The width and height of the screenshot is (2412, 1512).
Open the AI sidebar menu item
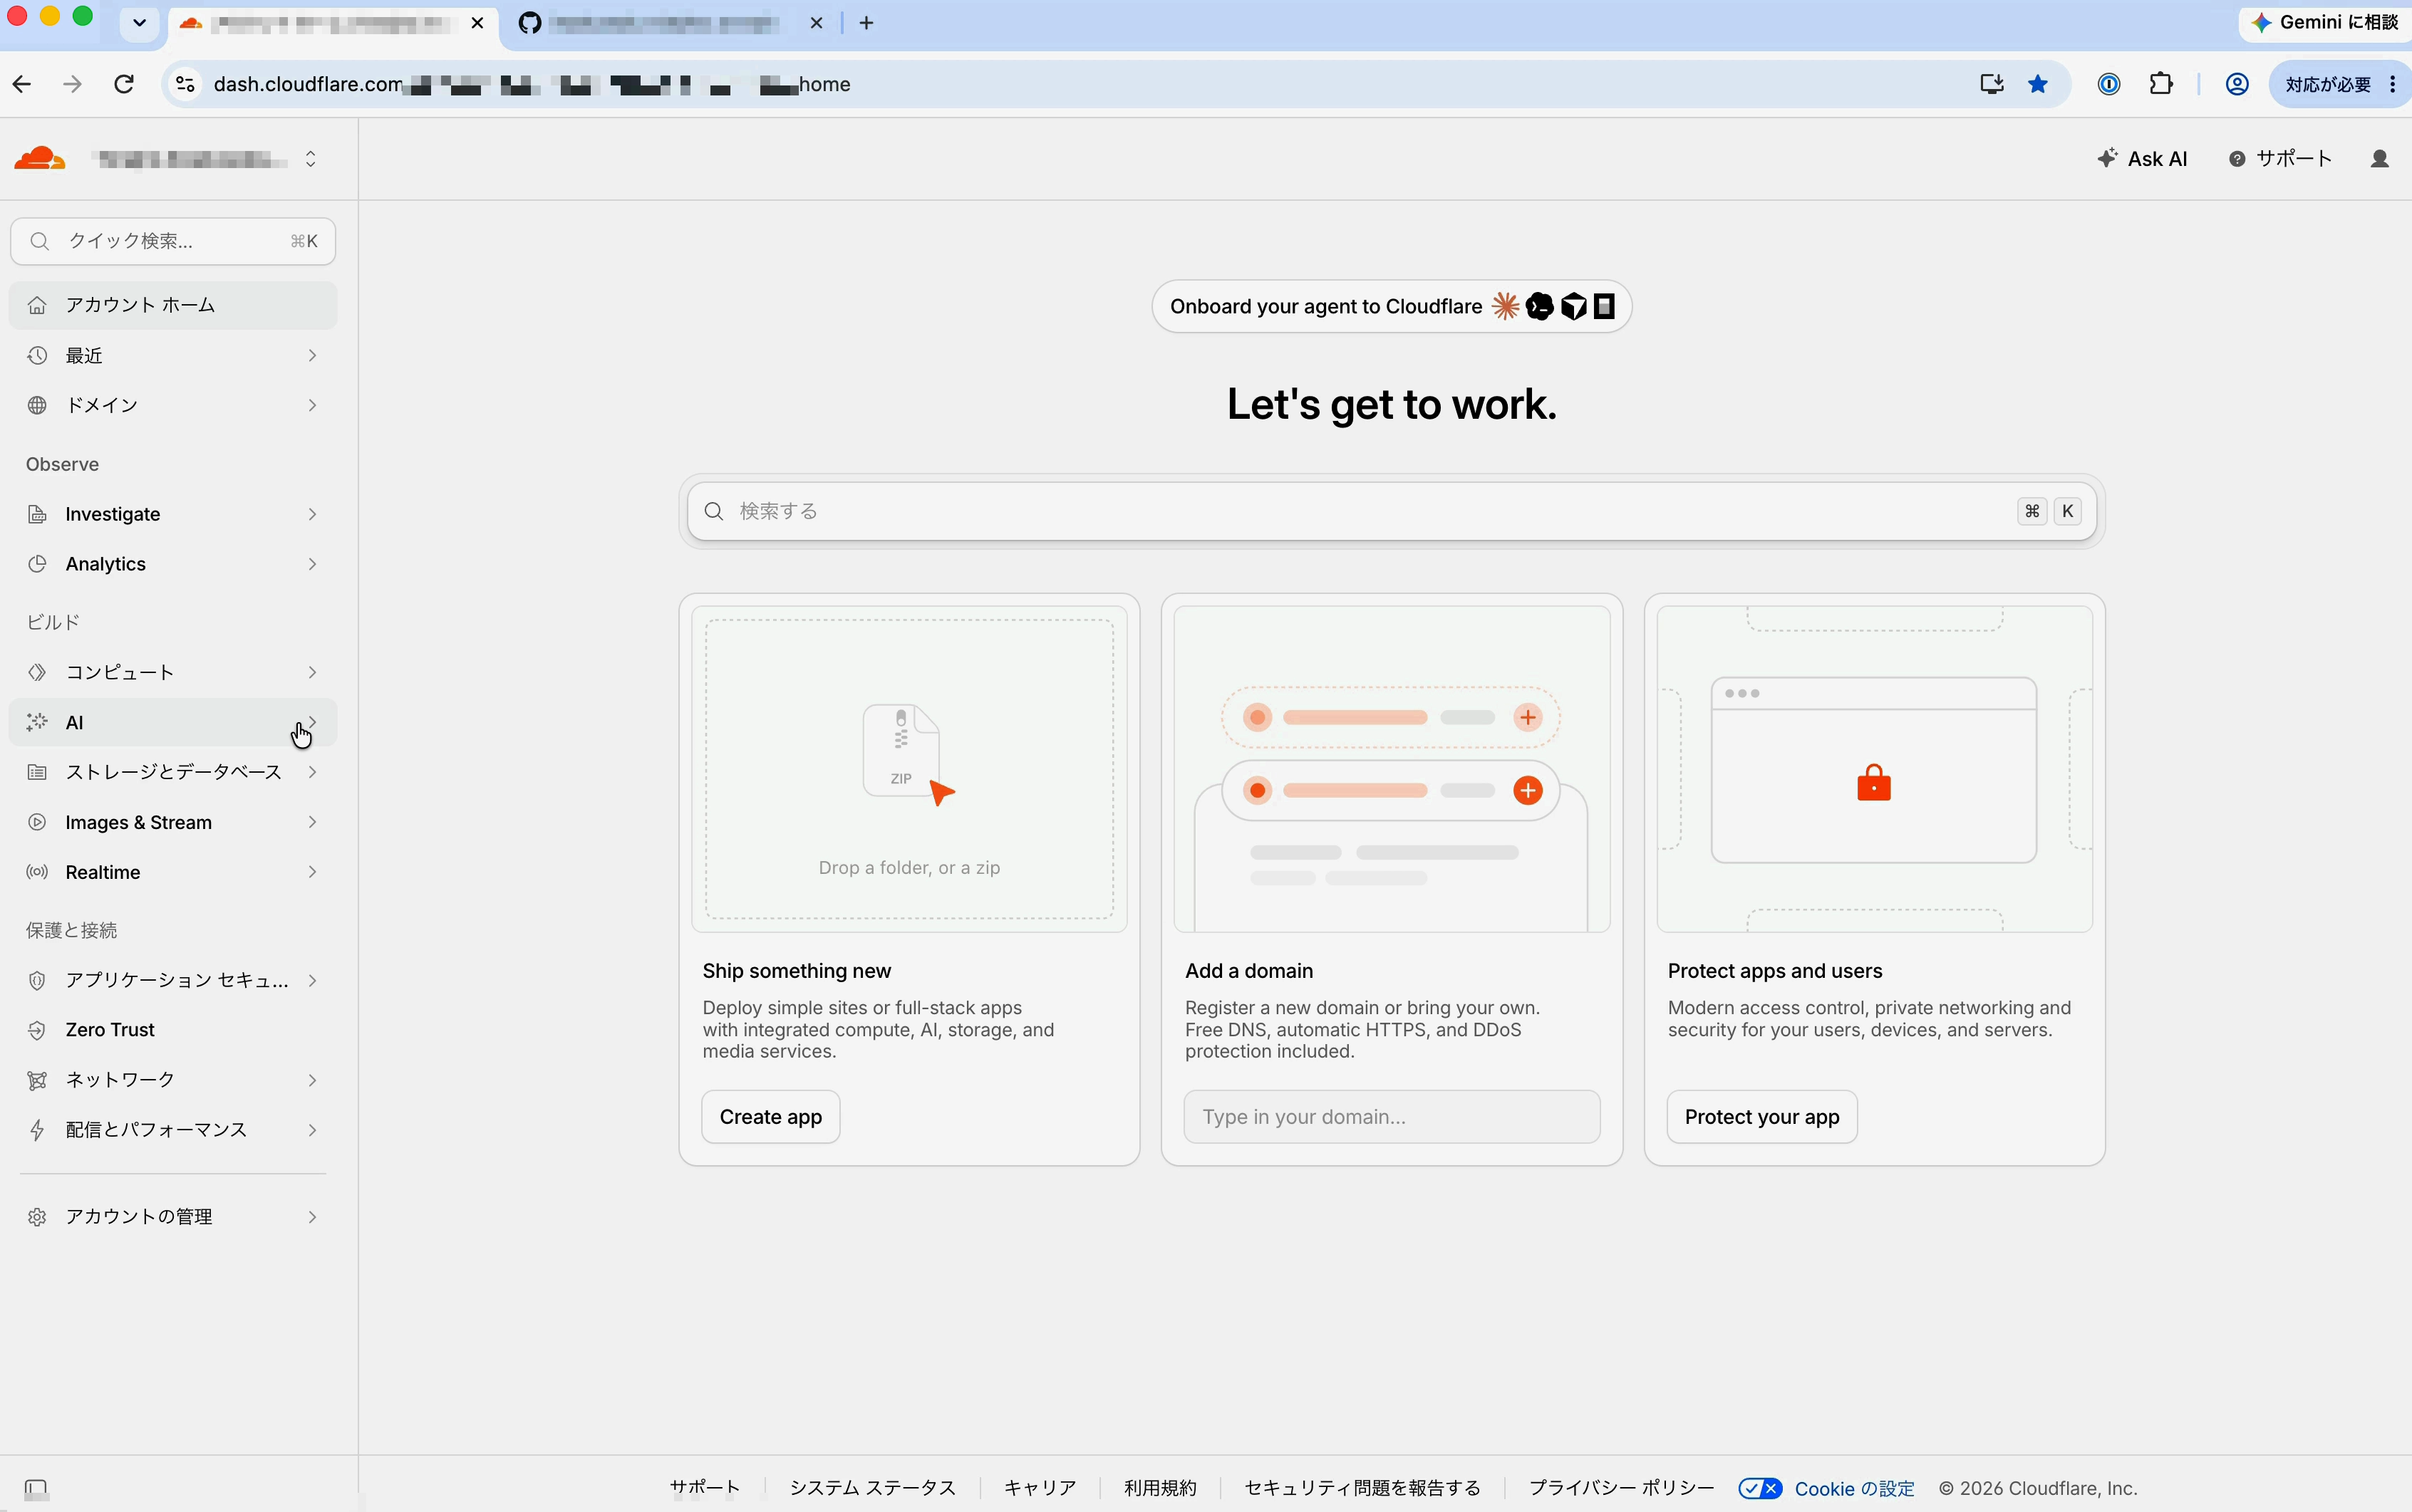pos(173,722)
